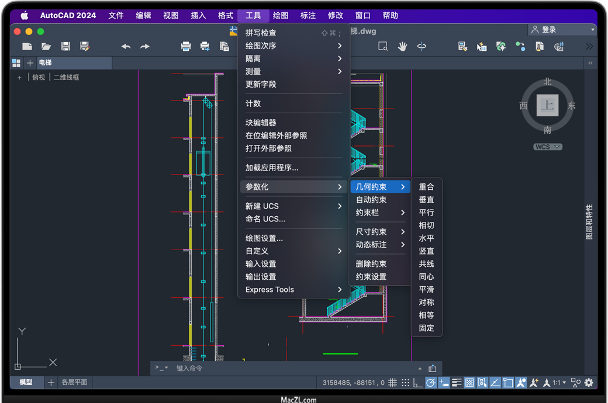
Task: Click the Open file folder icon
Action: (x=46, y=46)
